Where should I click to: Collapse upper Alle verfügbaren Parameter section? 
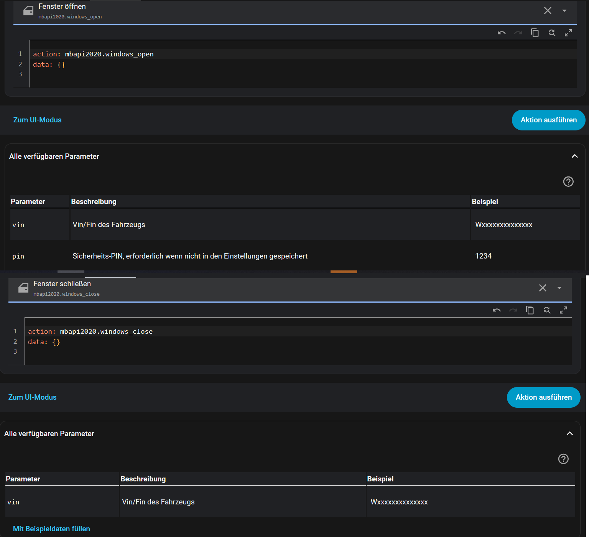[x=574, y=156]
